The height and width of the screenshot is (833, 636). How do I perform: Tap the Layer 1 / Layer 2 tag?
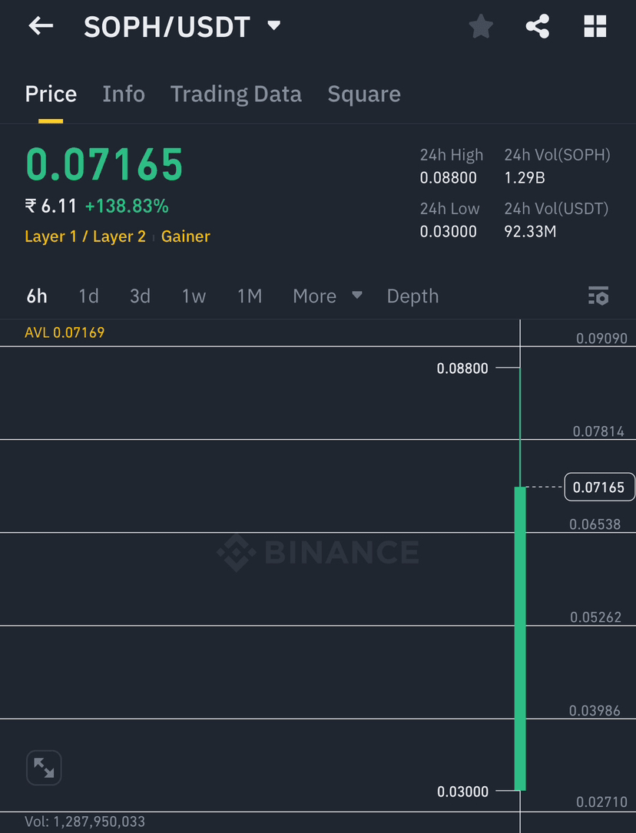[x=85, y=236]
